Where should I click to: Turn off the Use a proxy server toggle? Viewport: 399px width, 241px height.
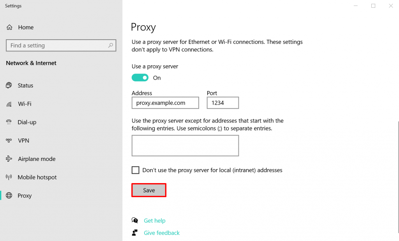point(140,78)
